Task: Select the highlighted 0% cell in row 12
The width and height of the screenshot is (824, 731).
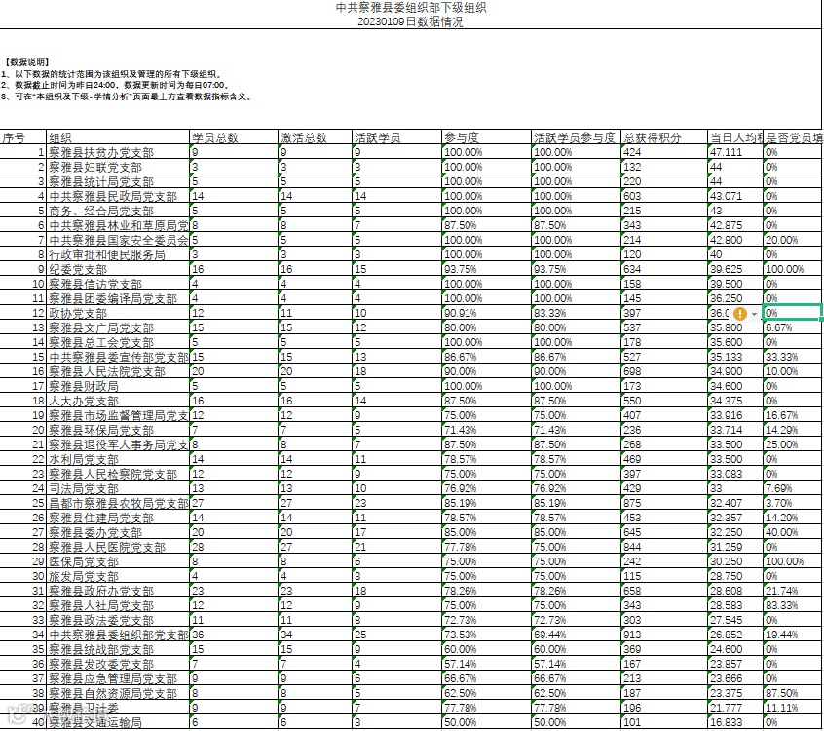Action: pyautogui.click(x=792, y=312)
